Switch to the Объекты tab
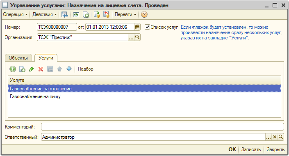 [x=18, y=58]
